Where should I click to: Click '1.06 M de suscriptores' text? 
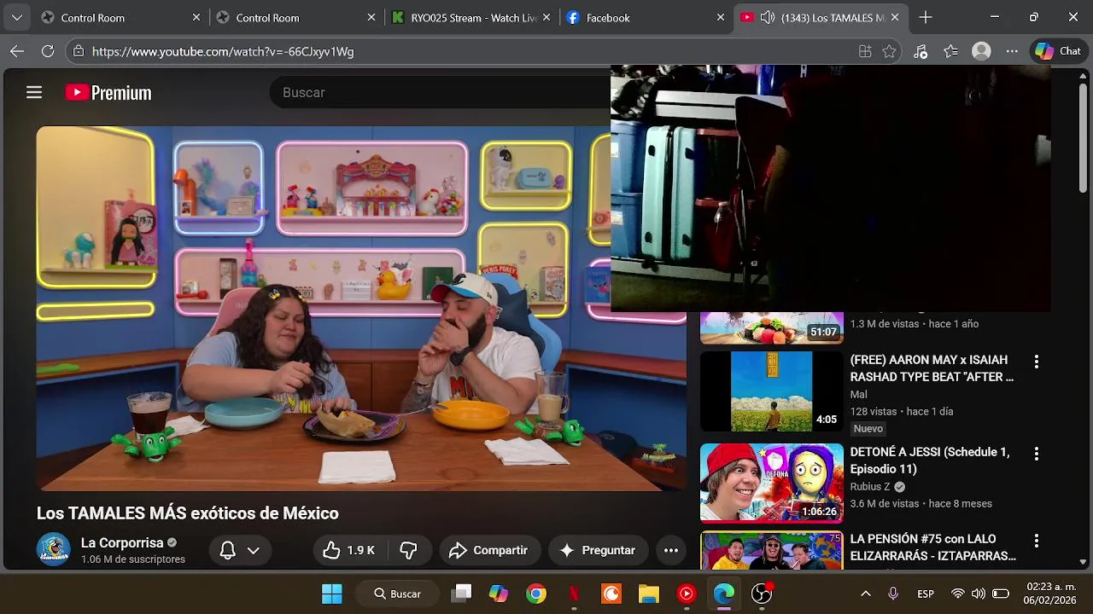tap(133, 559)
